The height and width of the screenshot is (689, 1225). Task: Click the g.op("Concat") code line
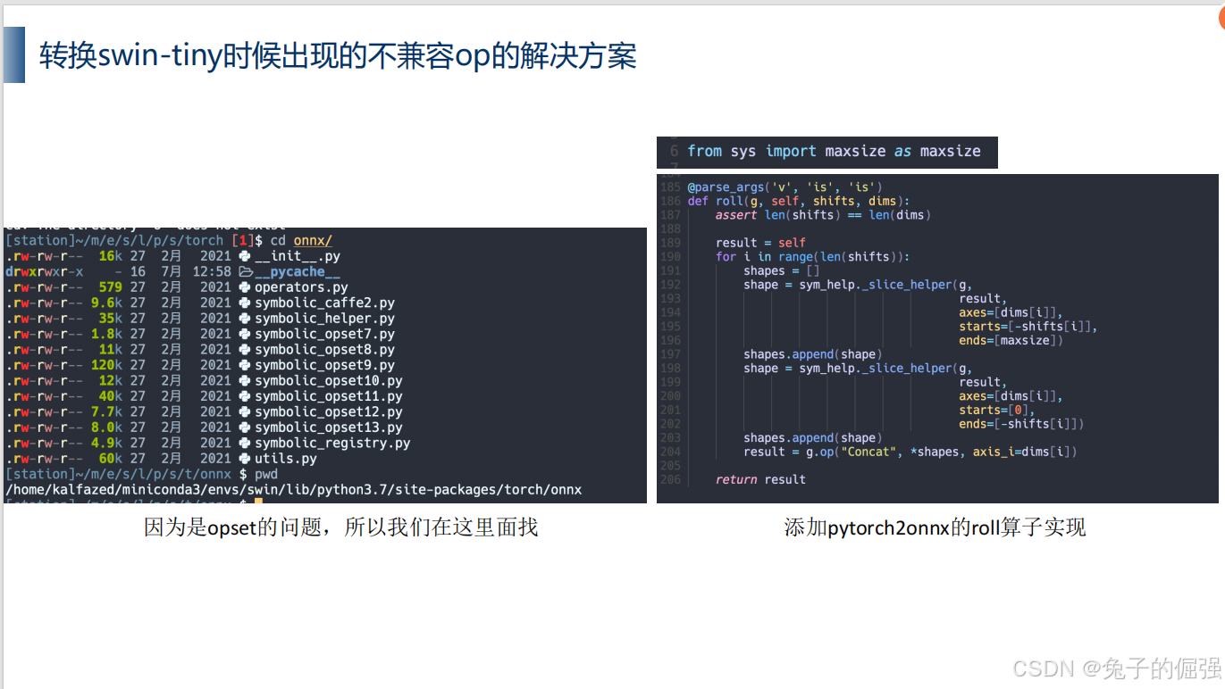(x=910, y=452)
